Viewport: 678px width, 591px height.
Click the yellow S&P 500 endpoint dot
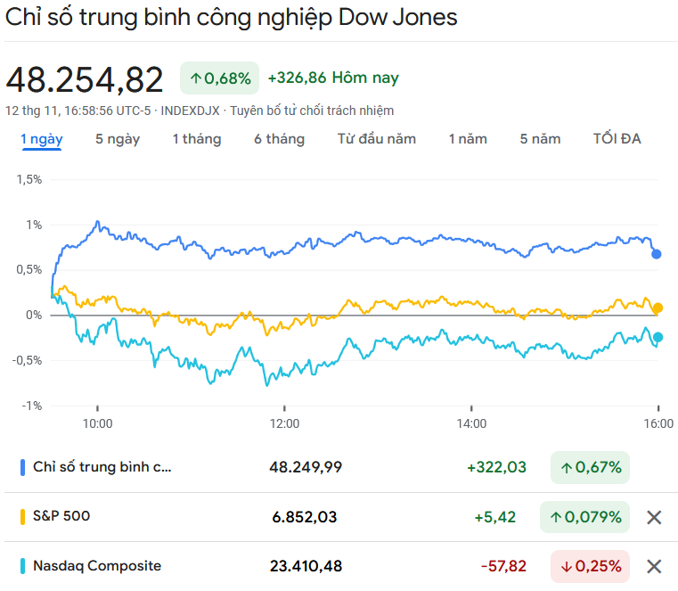tap(658, 308)
